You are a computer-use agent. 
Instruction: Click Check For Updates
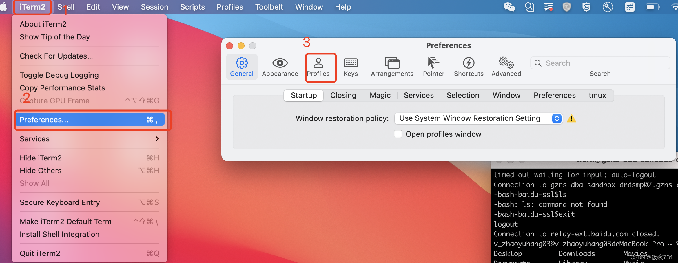pyautogui.click(x=56, y=56)
